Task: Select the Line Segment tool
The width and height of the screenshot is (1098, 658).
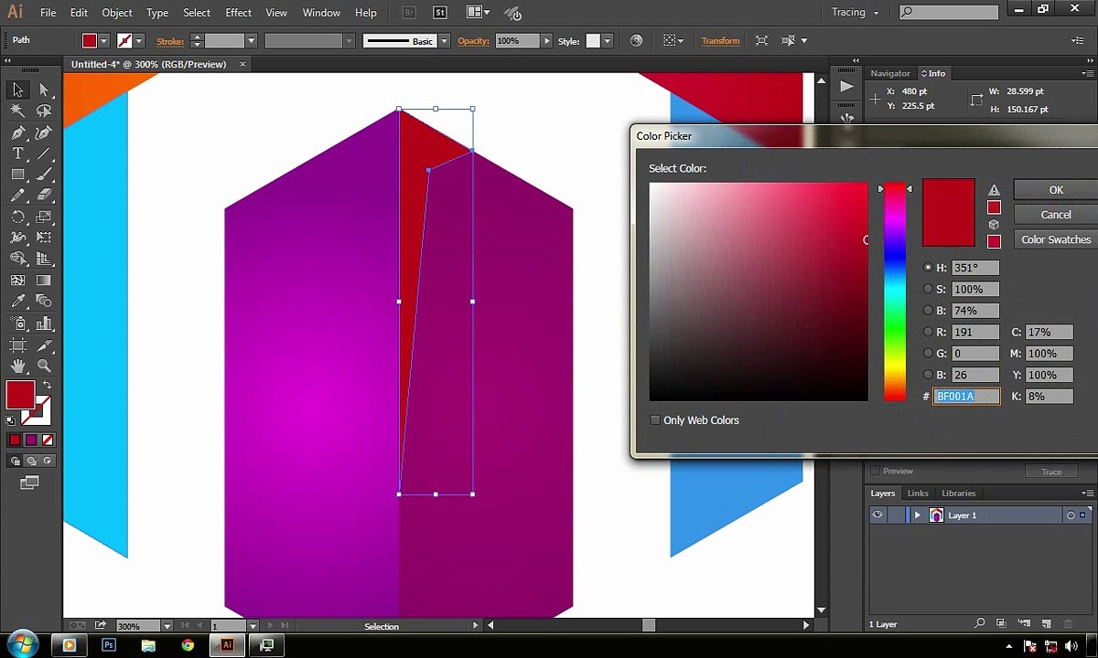Action: click(44, 154)
